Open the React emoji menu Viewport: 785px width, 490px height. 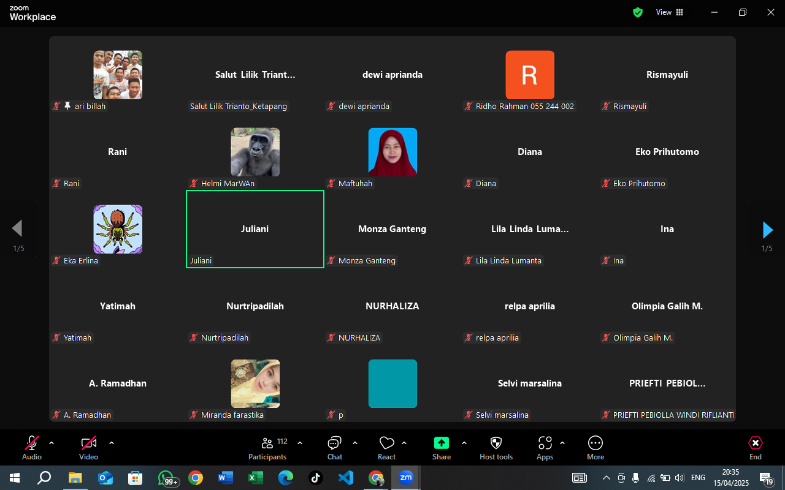point(386,448)
